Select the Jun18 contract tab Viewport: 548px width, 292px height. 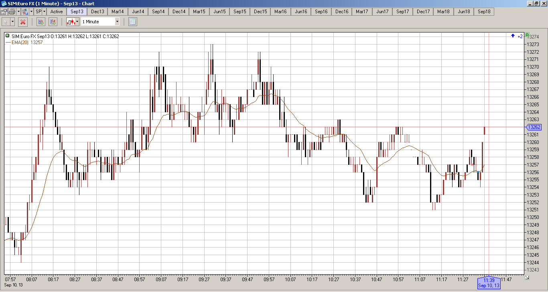[x=464, y=12]
